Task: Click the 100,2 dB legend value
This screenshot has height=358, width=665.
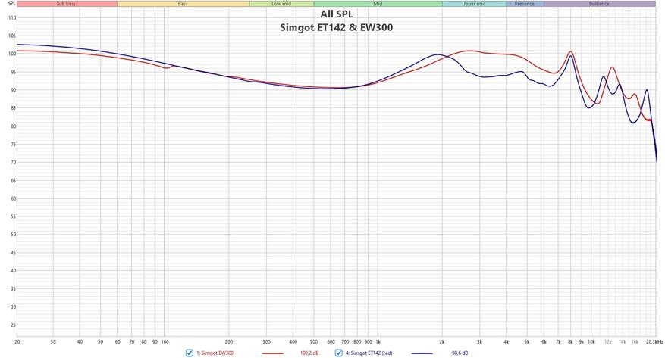Action: pos(309,353)
